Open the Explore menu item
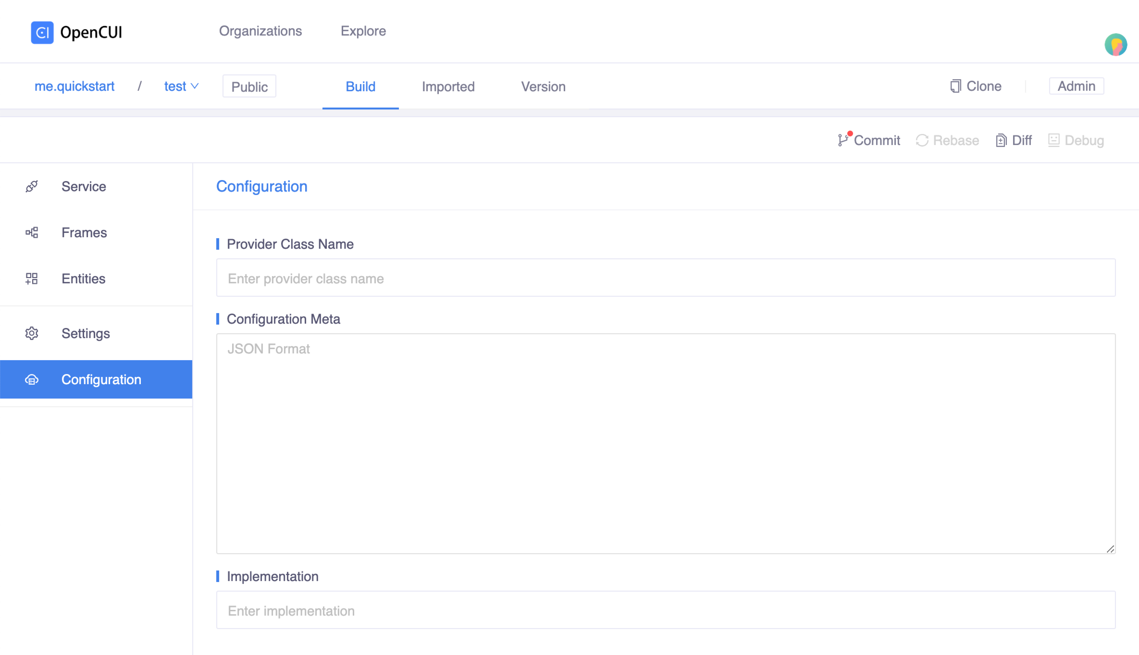The image size is (1139, 655). click(363, 31)
